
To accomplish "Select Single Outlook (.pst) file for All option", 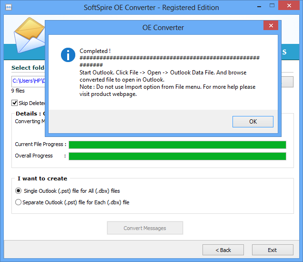I will (19, 191).
